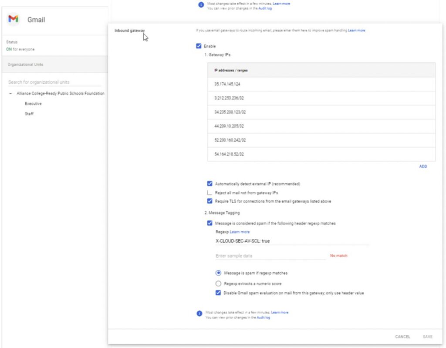The height and width of the screenshot is (348, 446).
Task: Click the Enter sample data field
Action: [270, 256]
